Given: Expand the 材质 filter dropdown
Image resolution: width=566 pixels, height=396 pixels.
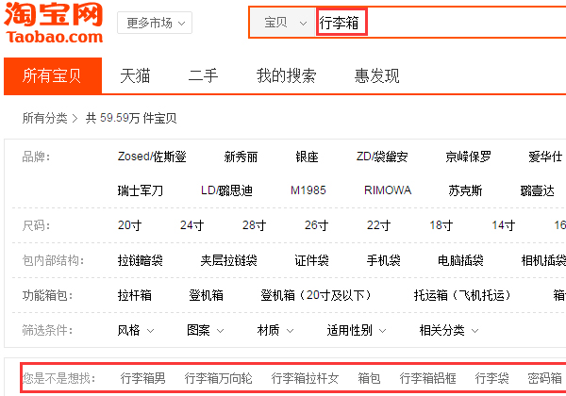Looking at the screenshot, I should 275,330.
